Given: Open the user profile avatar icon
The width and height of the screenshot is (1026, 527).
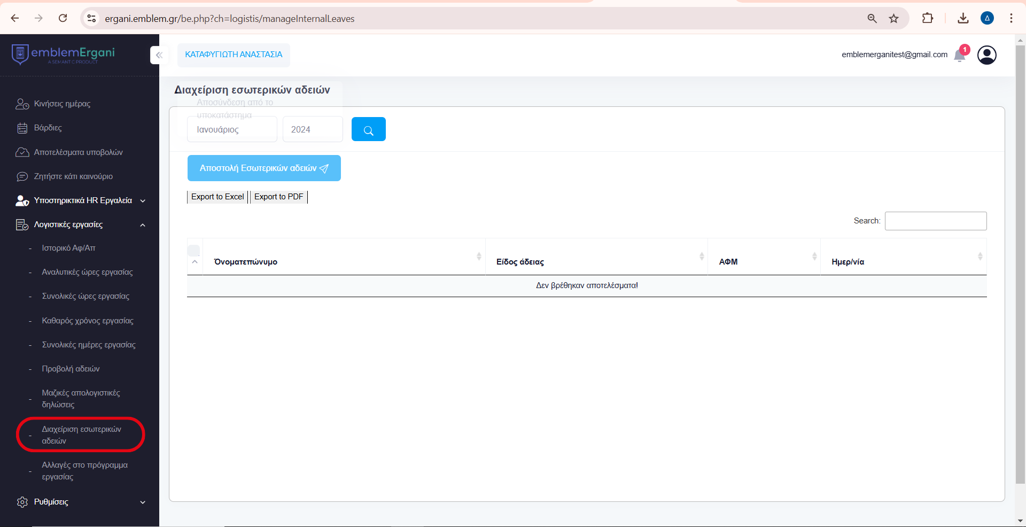Looking at the screenshot, I should (986, 55).
